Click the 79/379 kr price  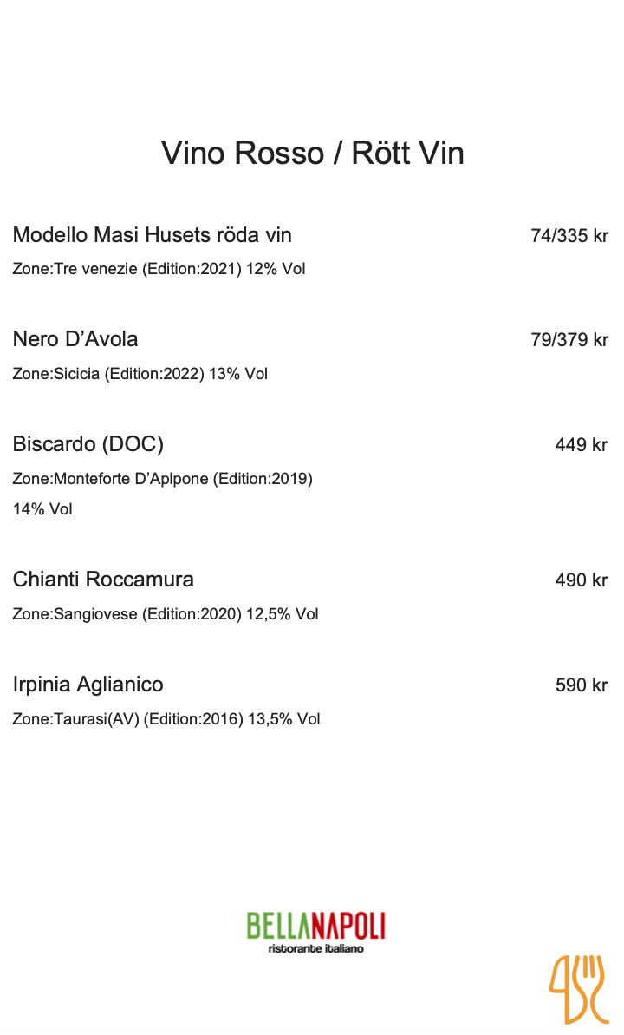pos(569,340)
